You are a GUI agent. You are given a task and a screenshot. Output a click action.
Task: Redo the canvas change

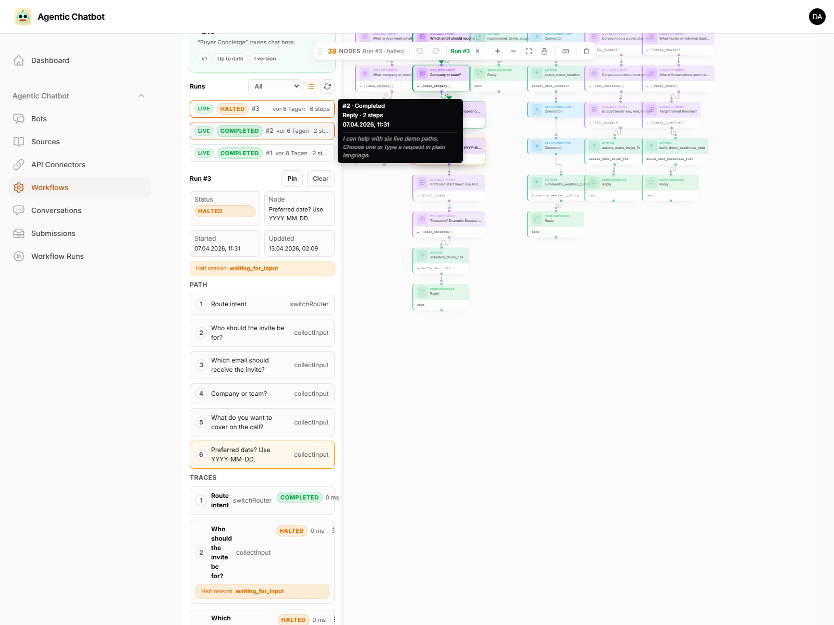pos(436,51)
